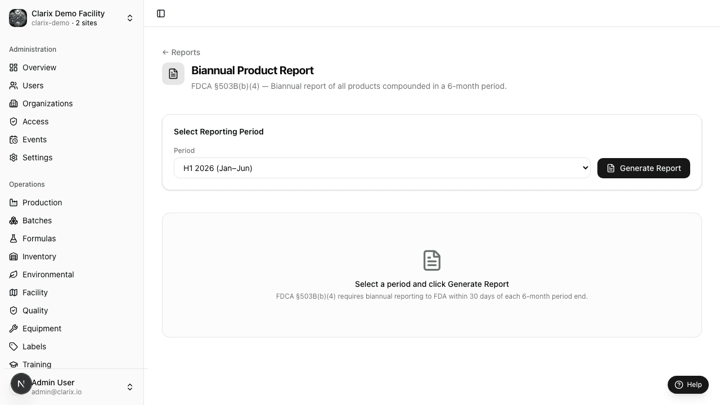This screenshot has height=405, width=720.
Task: Click the Equipment wrench icon
Action: (13, 328)
